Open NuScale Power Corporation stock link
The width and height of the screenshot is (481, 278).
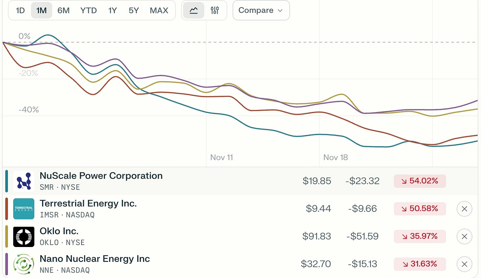(x=101, y=176)
